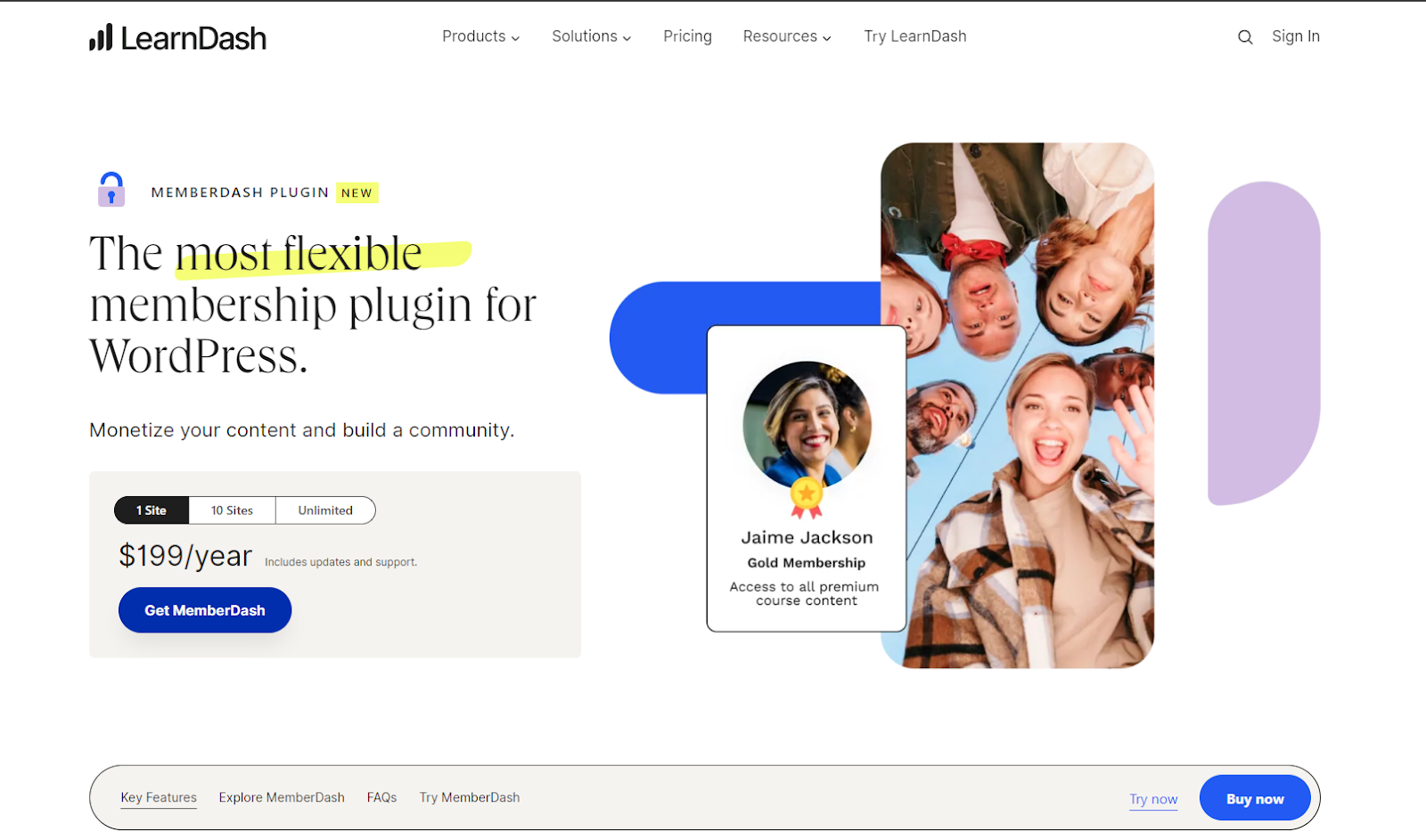The image size is (1426, 840).
Task: Open Try LearnDash in the navigation
Action: [915, 37]
